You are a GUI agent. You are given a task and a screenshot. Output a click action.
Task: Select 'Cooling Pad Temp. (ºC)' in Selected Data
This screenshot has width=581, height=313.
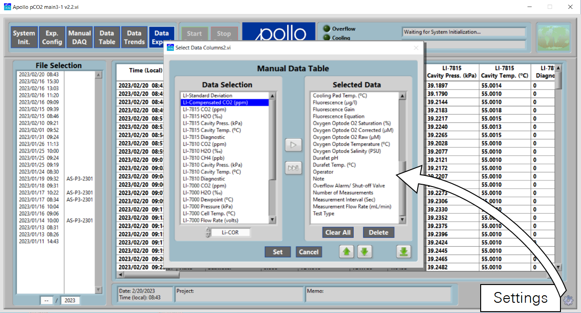(355, 96)
